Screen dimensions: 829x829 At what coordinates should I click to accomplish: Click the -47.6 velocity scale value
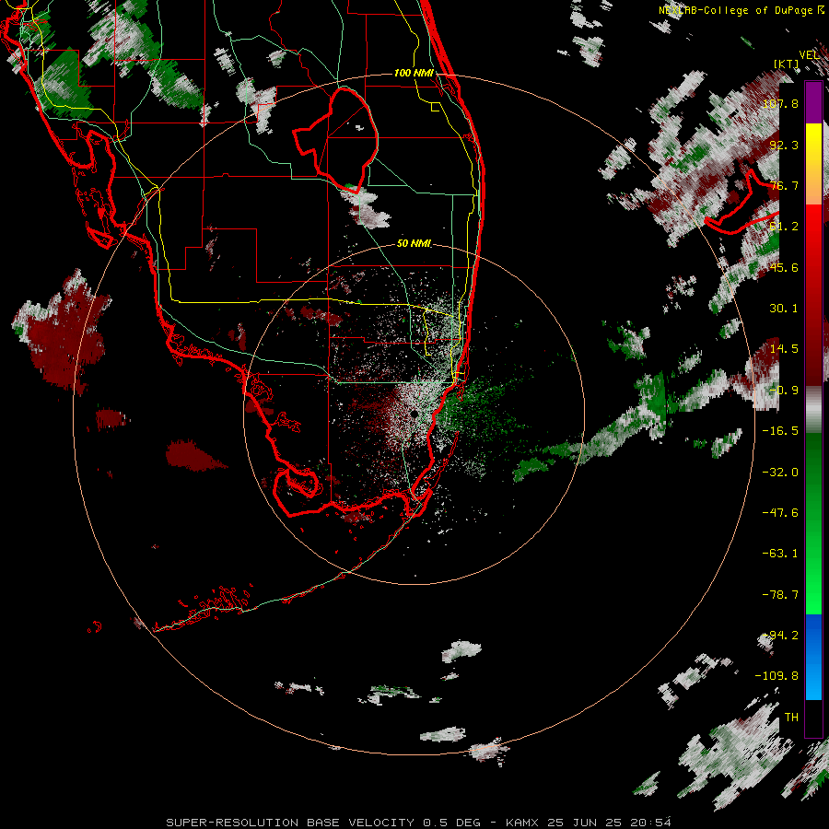780,513
